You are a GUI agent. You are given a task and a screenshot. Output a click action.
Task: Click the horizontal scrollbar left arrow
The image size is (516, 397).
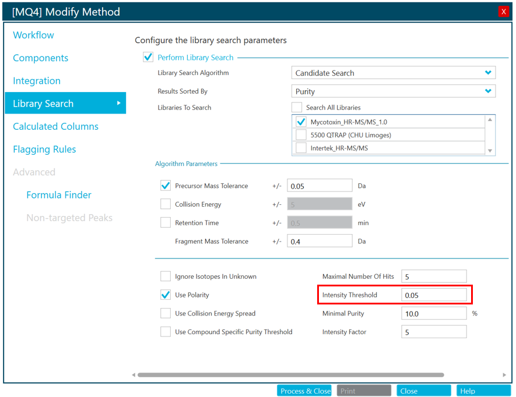click(x=134, y=375)
